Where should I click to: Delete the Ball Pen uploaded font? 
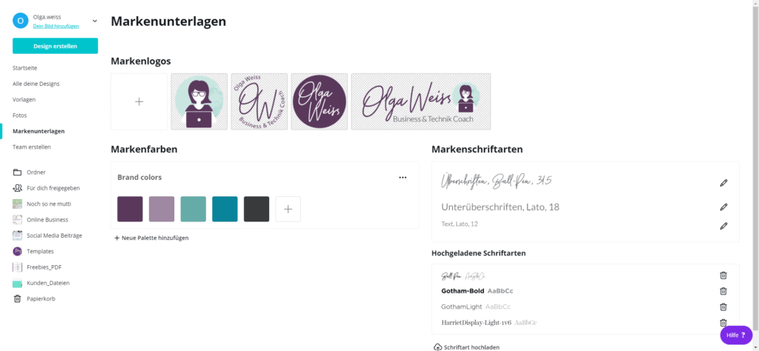[x=723, y=275]
